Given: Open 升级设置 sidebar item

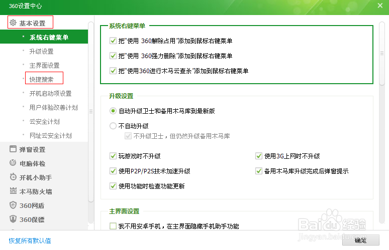Looking at the screenshot, I should tap(41, 52).
